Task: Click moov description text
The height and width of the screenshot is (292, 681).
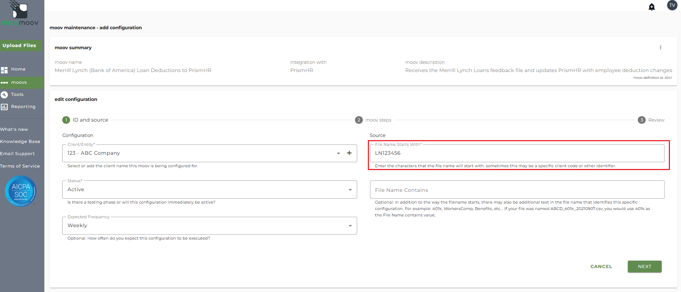Action: tap(538, 71)
